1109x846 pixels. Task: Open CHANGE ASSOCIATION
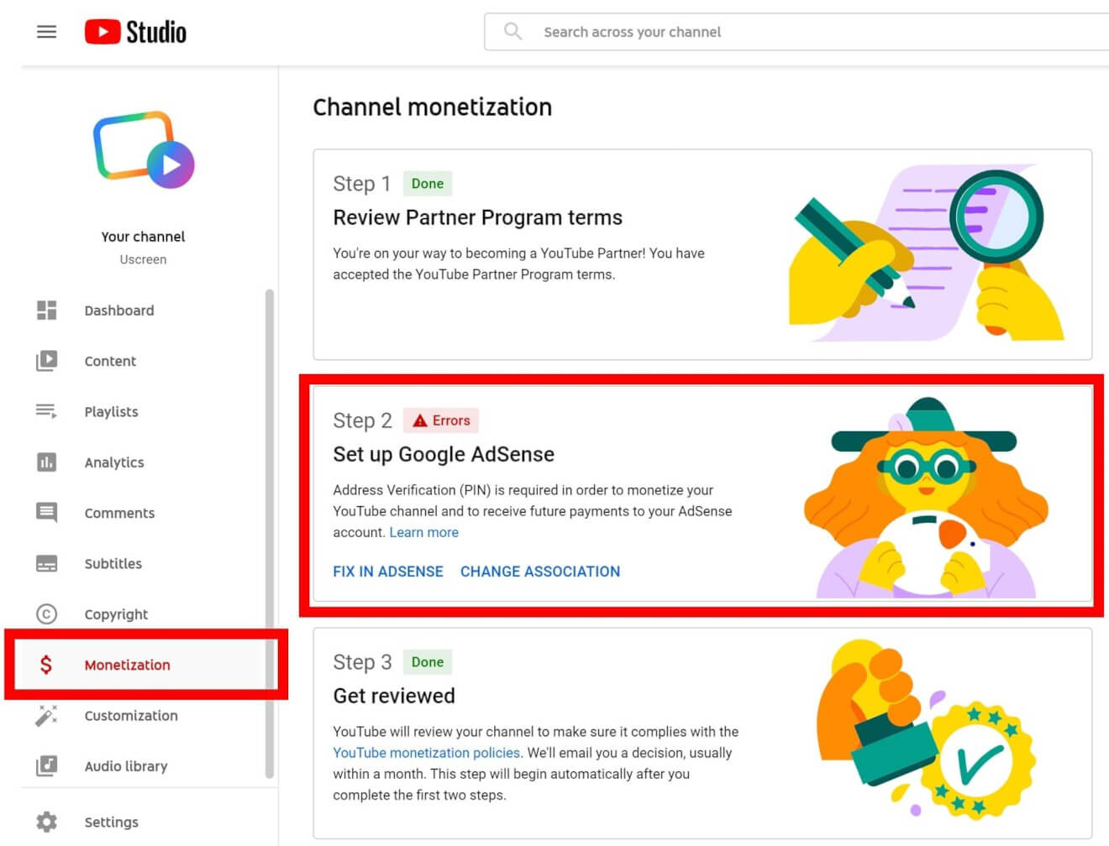tap(540, 572)
